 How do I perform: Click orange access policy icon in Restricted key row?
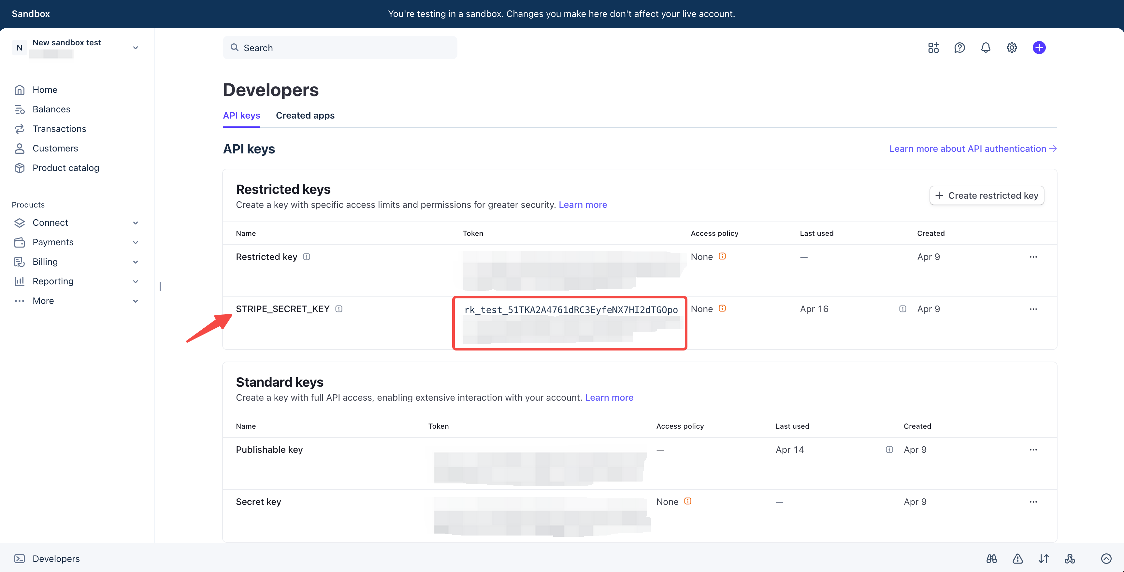tap(723, 256)
